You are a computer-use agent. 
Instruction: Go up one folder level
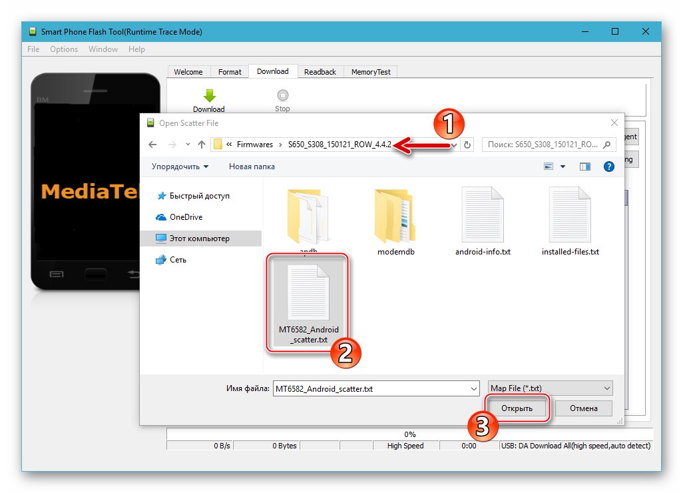201,145
